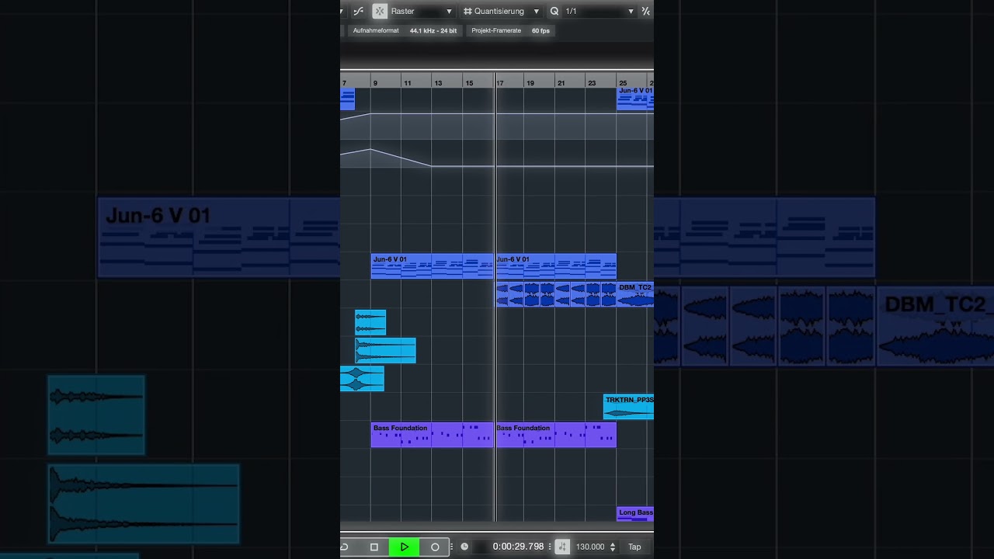The image size is (994, 559).
Task: Toggle the snap (Raster) icon
Action: click(380, 11)
